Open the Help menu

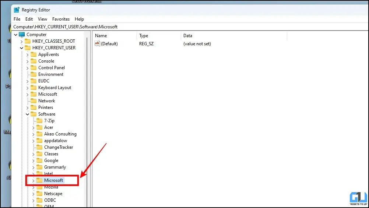click(x=79, y=19)
